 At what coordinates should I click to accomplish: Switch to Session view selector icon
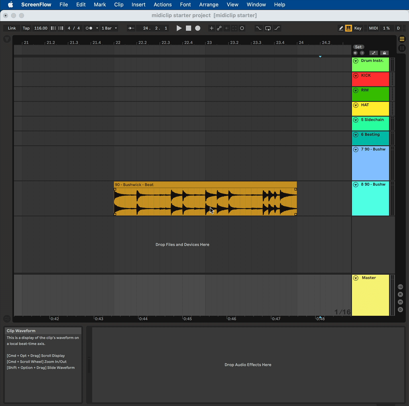(x=402, y=48)
